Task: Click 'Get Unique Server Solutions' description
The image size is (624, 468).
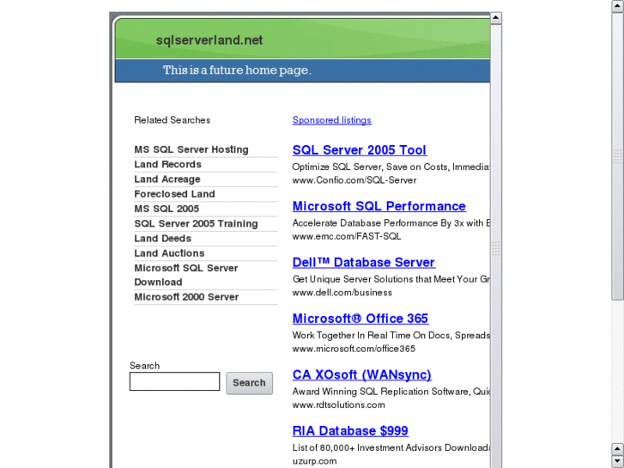Action: [x=391, y=279]
